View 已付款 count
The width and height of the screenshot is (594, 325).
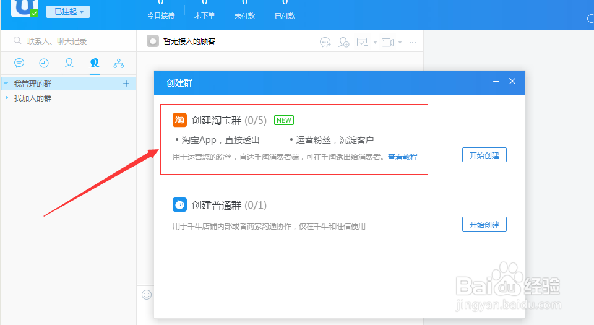285,10
